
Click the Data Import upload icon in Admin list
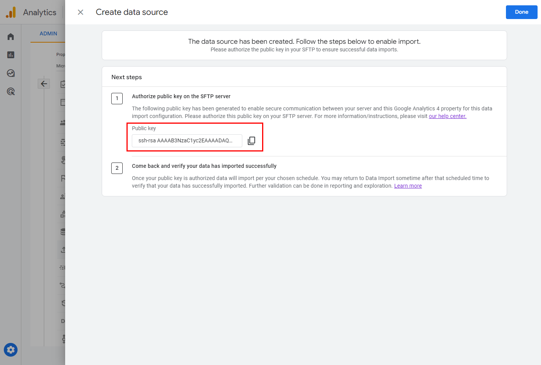tap(63, 250)
